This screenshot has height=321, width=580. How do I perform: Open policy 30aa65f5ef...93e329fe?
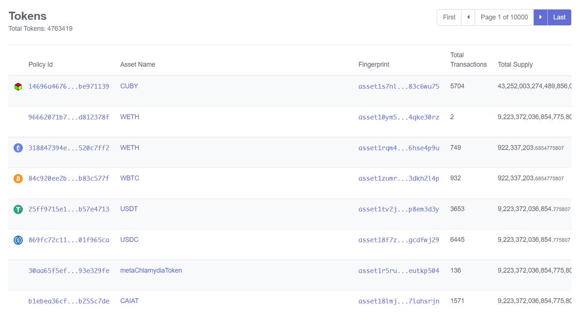click(x=69, y=270)
